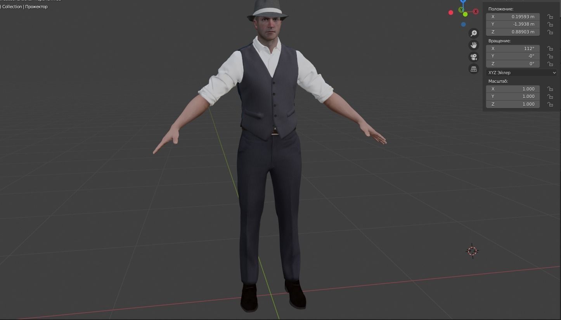Click the Положение X field 0.19593 m
This screenshot has height=320, width=561.
tap(513, 17)
